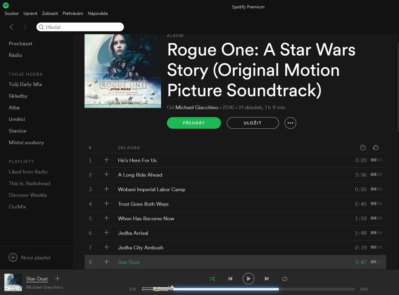Click the clock duration column header icon
This screenshot has height=295, width=399.
click(363, 148)
